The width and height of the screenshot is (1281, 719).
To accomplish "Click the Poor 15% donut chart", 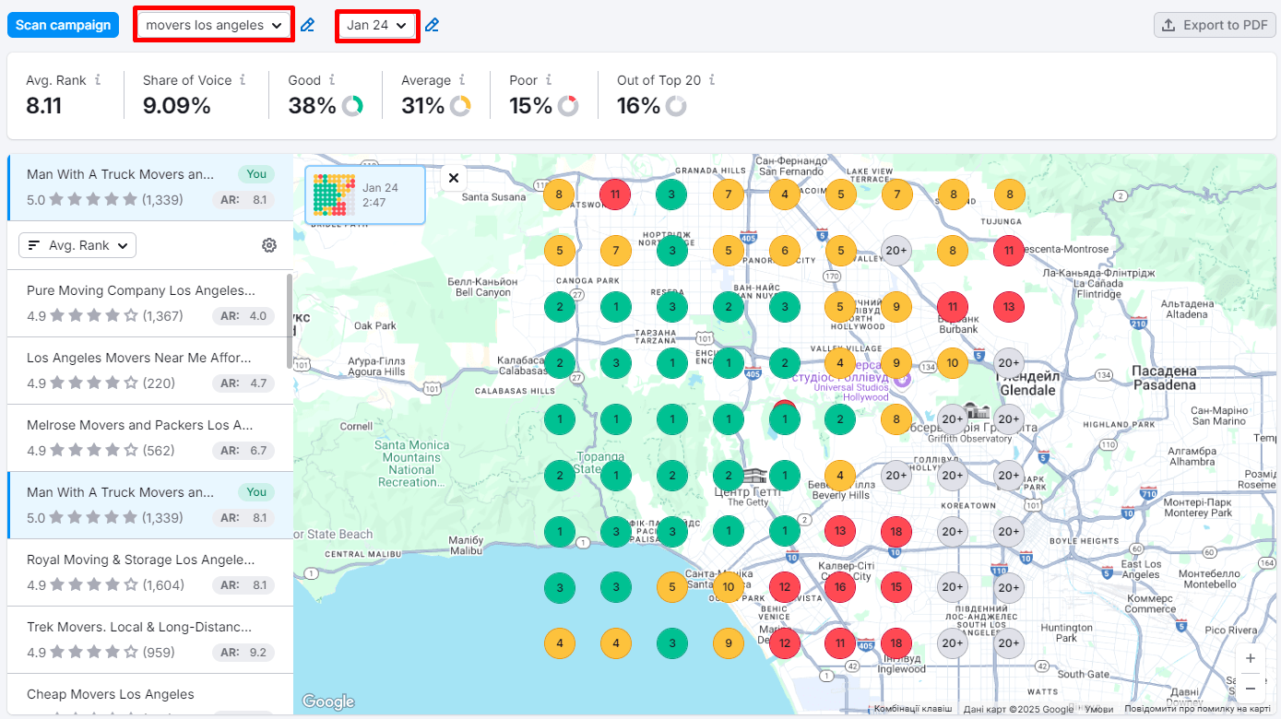I will click(568, 106).
